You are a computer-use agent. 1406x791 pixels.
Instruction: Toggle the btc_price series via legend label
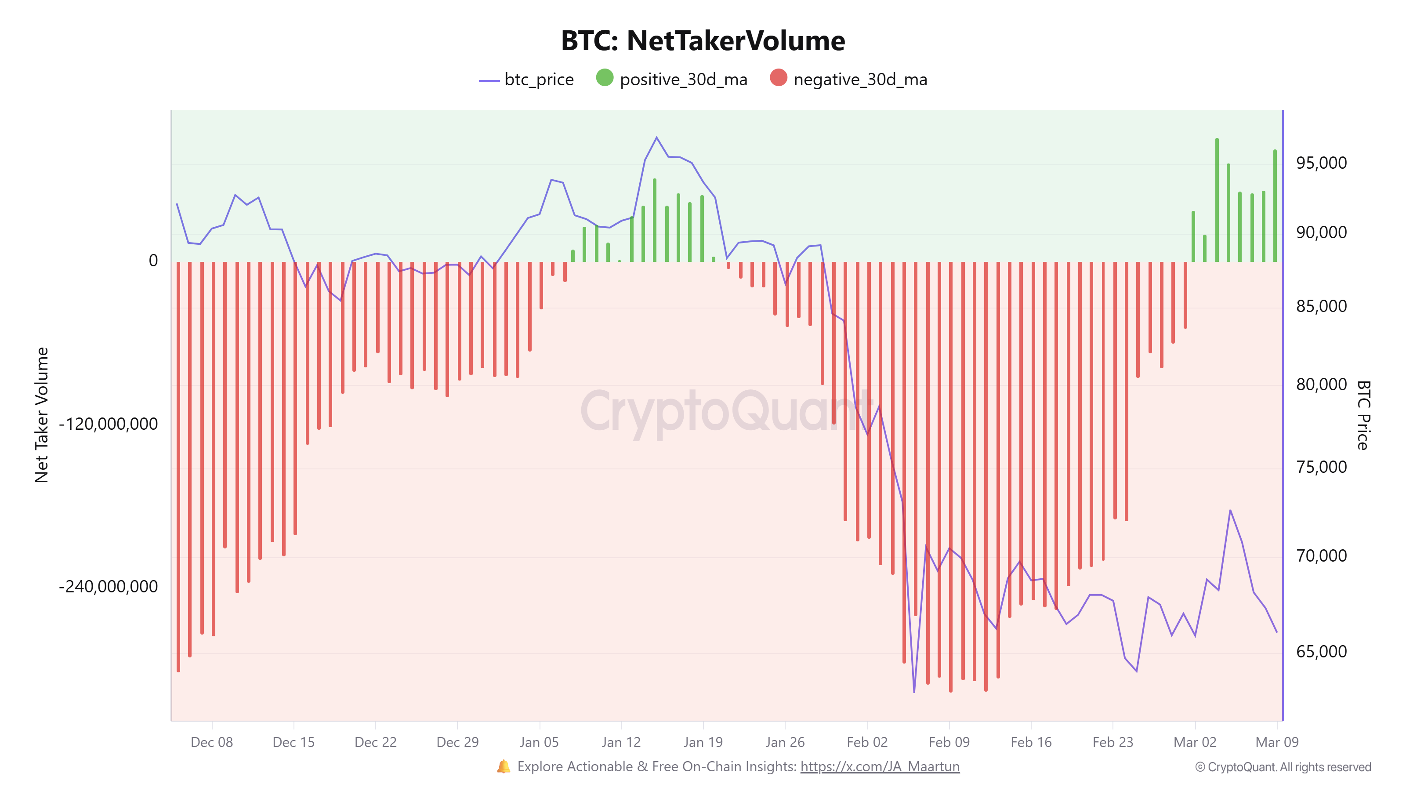click(539, 80)
